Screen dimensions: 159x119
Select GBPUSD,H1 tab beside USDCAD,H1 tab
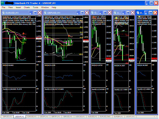[68, 116]
